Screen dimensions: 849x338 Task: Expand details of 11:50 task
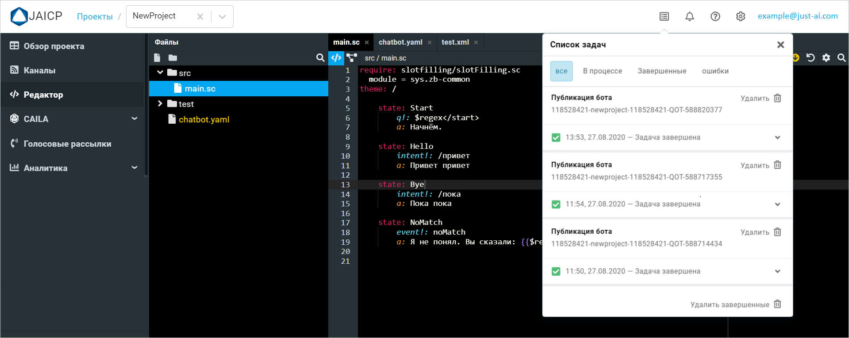click(x=777, y=271)
